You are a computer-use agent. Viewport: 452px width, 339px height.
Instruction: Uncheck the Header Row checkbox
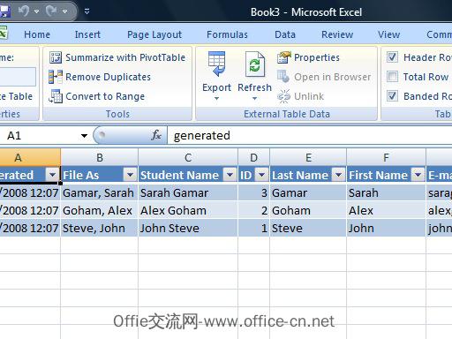tap(392, 57)
